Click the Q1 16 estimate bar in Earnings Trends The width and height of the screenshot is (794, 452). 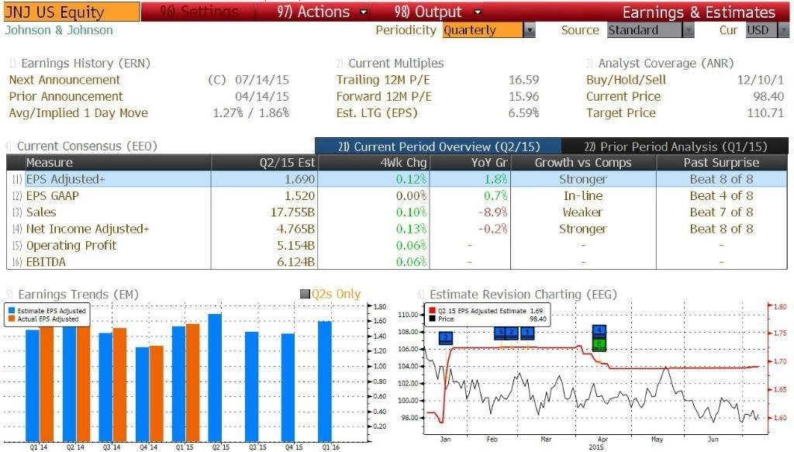pyautogui.click(x=325, y=381)
